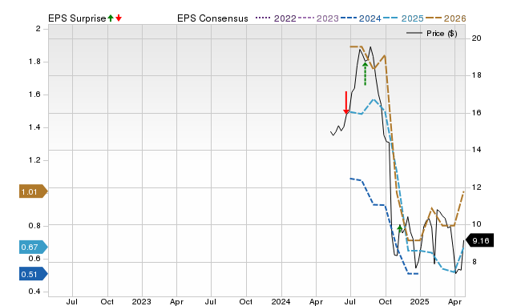Image resolution: width=513 pixels, height=306 pixels.
Task: Click the 2024 x-axis label
Action: pos(281,302)
